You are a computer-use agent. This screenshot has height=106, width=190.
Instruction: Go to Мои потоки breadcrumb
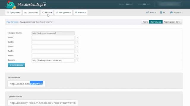coord(12,22)
